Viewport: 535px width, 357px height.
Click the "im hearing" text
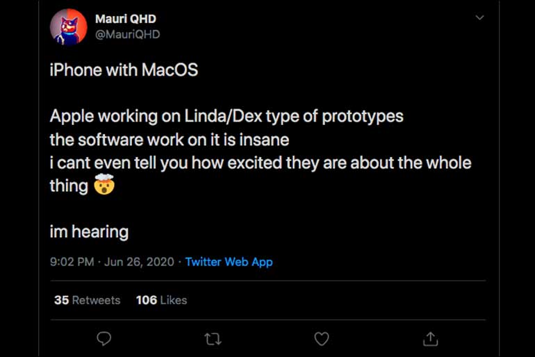89,231
